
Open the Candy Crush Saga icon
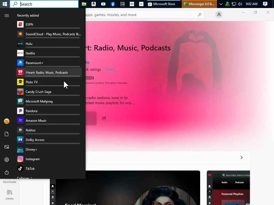(20, 92)
